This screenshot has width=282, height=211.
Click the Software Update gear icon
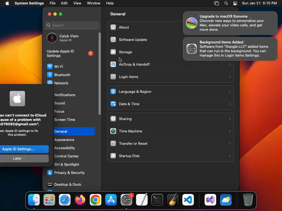tap(113, 40)
